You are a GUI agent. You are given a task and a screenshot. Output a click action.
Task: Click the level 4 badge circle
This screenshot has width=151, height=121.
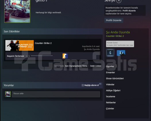[119, 1]
